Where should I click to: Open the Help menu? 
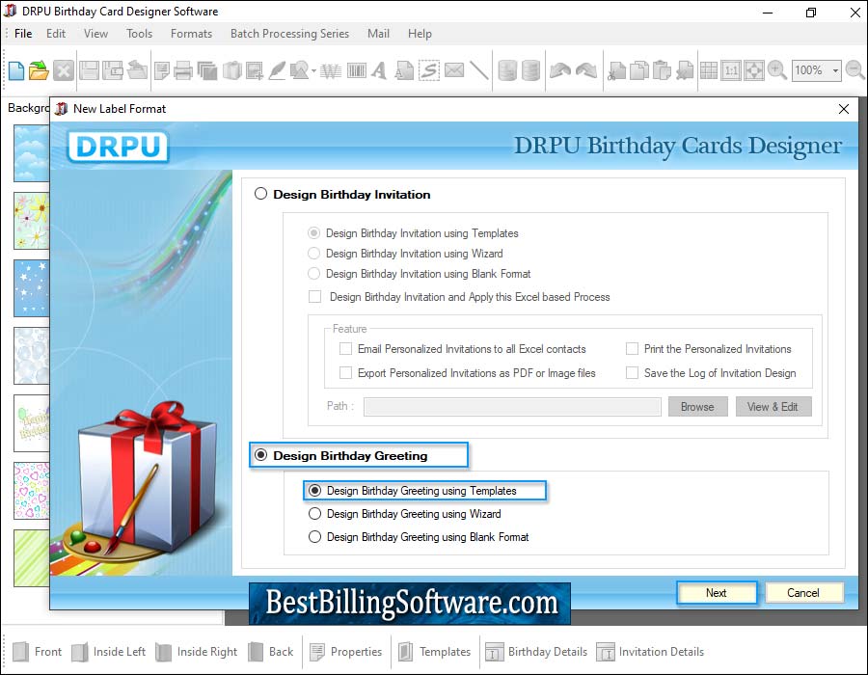(420, 34)
